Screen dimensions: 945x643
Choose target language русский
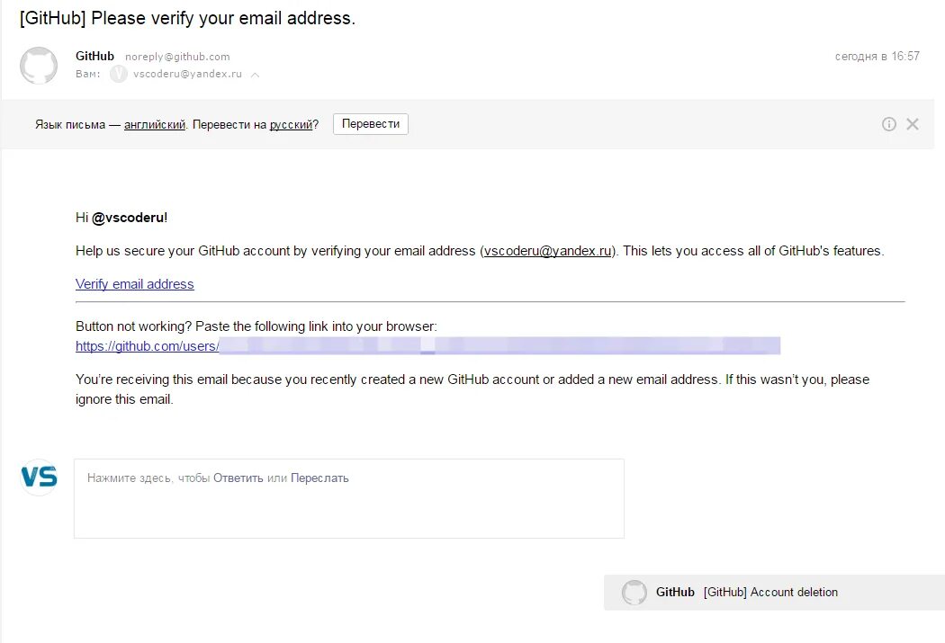pos(291,124)
